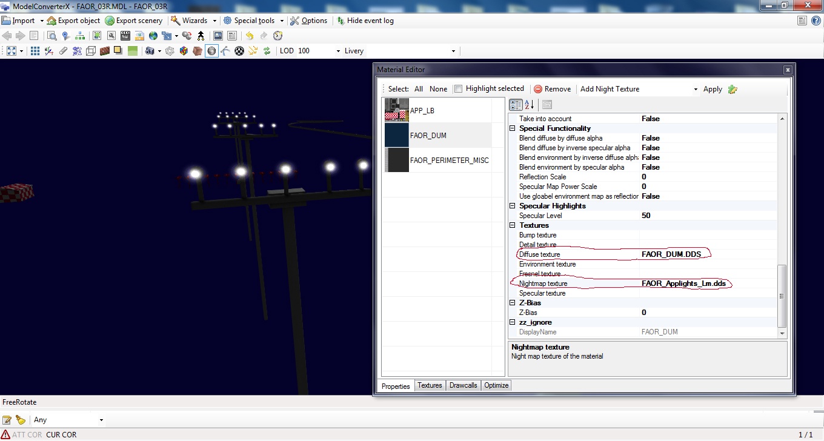Toggle alphabetical sorting of material properties
The image size is (824, 441).
pos(528,104)
